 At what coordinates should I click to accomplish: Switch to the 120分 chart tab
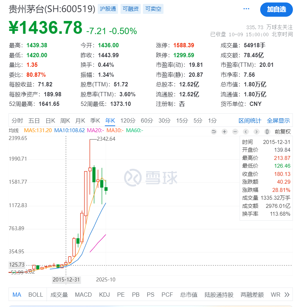coord(128,120)
